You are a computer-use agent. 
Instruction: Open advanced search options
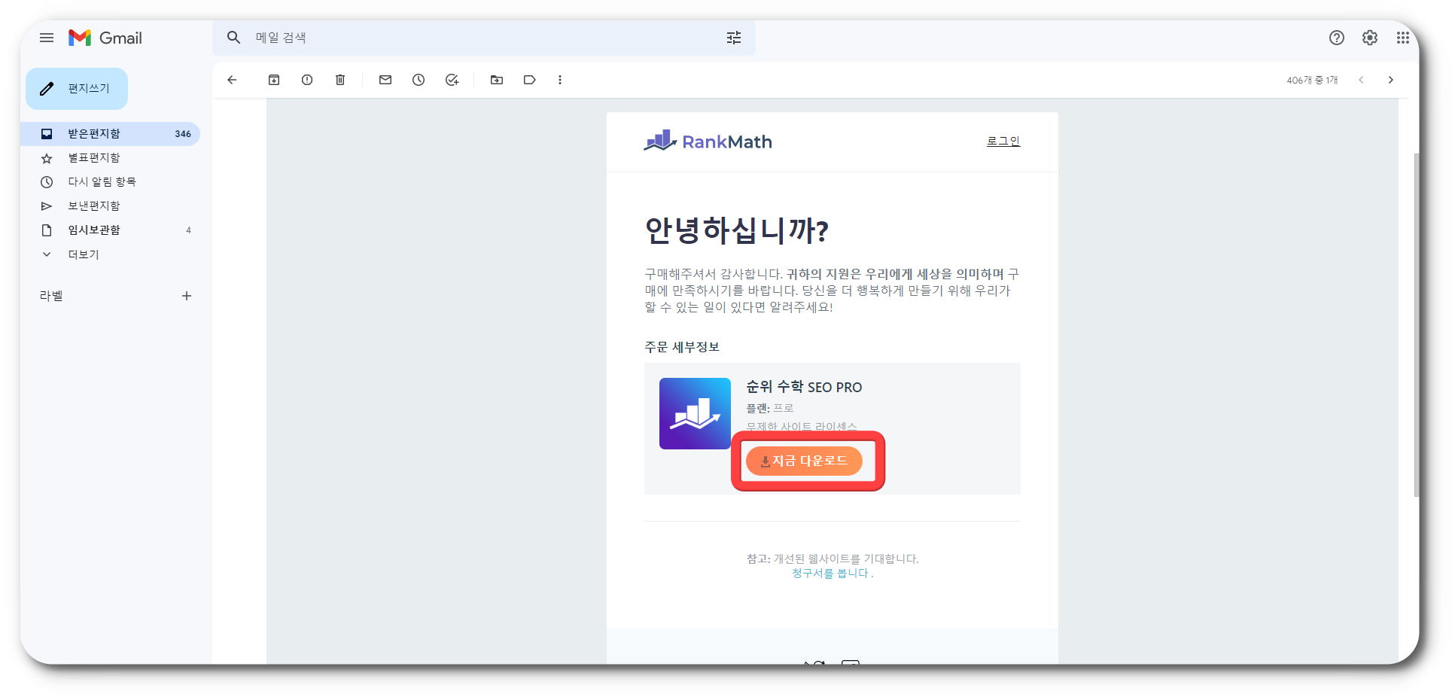[x=733, y=38]
